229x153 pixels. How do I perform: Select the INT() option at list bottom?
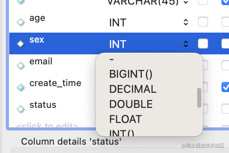click(x=122, y=133)
